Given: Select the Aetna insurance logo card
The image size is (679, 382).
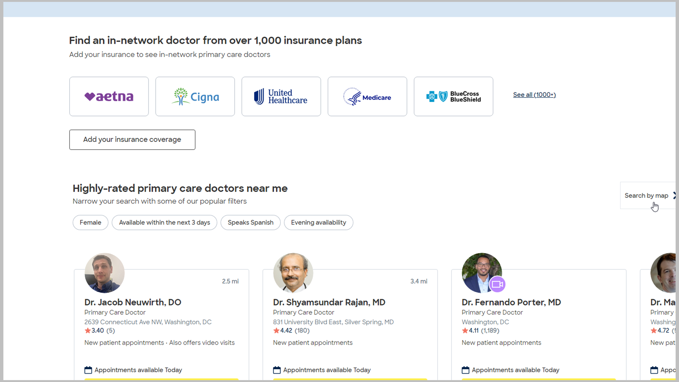Looking at the screenshot, I should (109, 96).
